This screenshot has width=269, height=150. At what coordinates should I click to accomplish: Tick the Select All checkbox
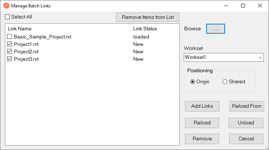[x=7, y=17]
